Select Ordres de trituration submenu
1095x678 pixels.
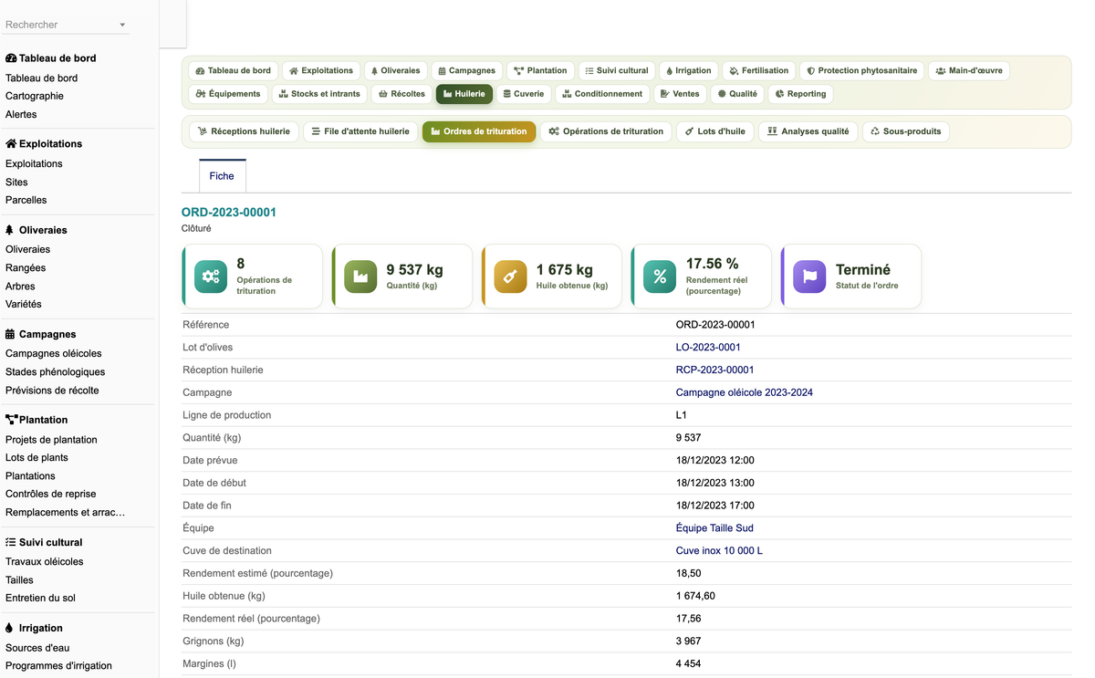pos(479,131)
